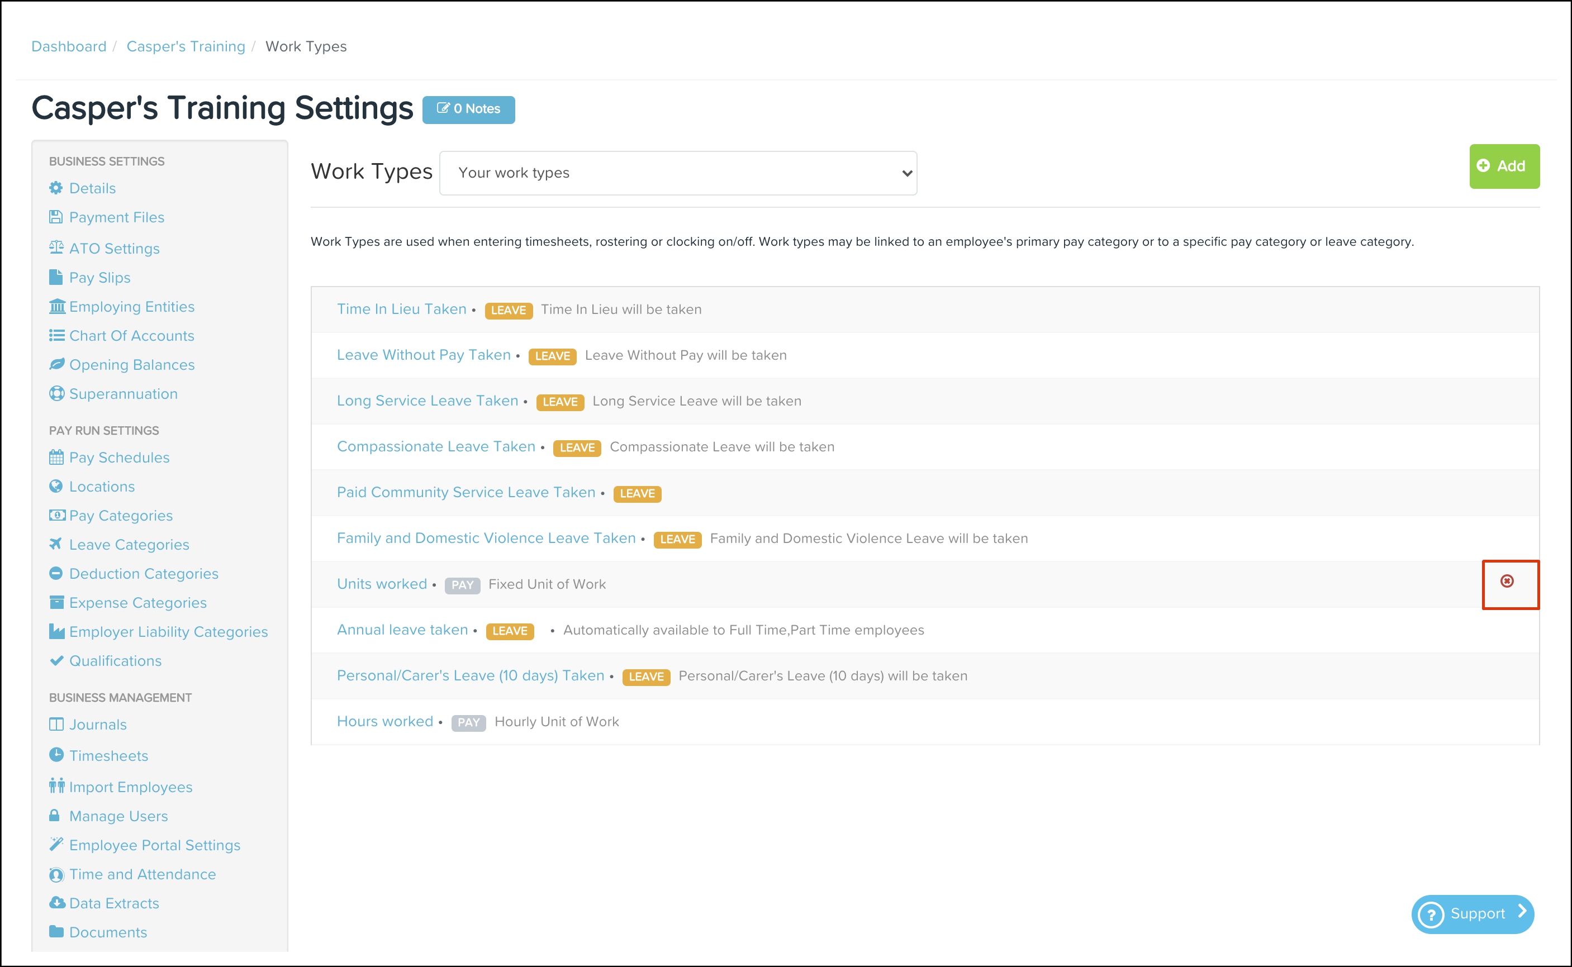The image size is (1572, 967).
Task: Open the 0 Notes button
Action: point(468,109)
